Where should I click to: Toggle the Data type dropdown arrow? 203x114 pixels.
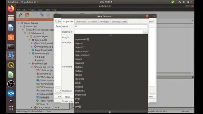pos(146,32)
